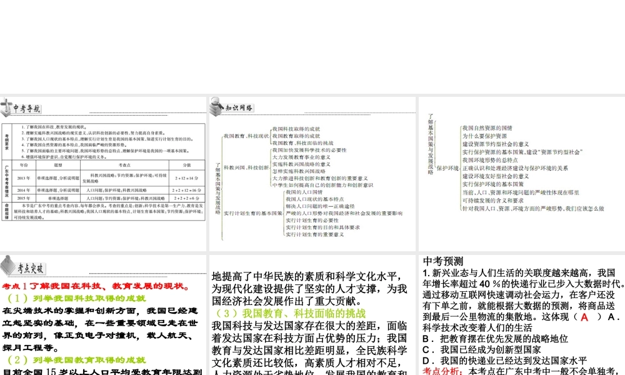Viewport: 625px width, 375px height.
Task: Click the icon beside the 考点突破 heading
Action: (x=7, y=266)
